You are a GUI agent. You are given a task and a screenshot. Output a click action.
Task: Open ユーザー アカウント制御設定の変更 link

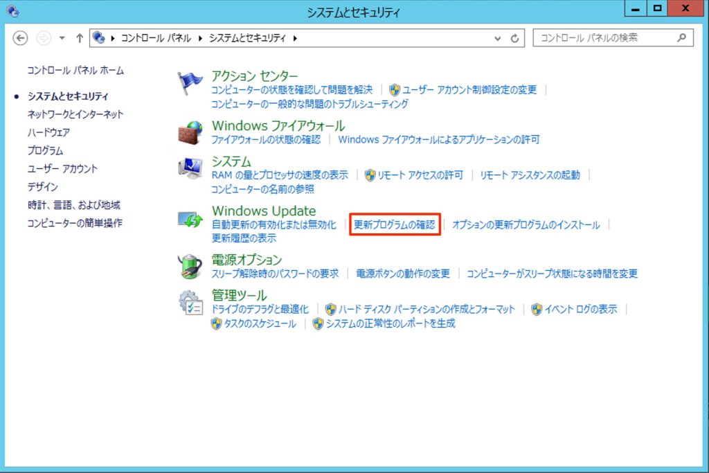[x=469, y=89]
